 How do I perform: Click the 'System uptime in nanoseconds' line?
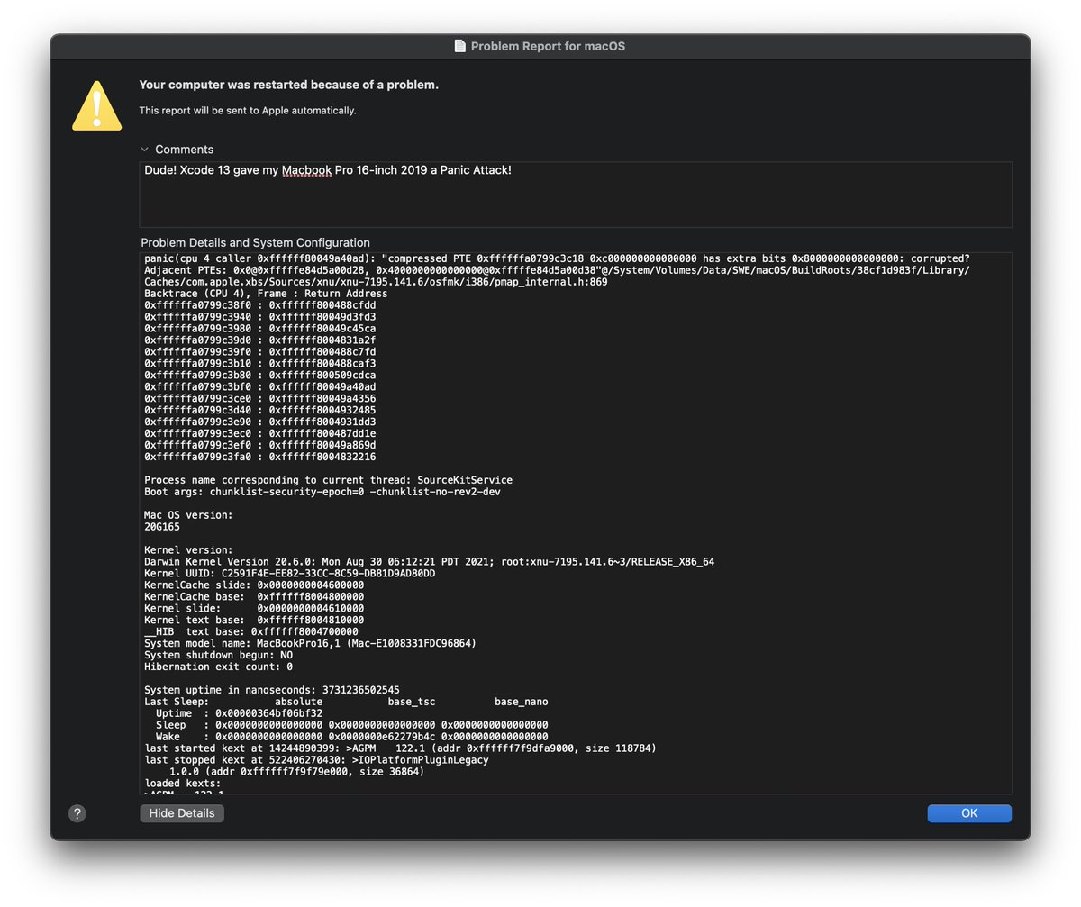272,691
